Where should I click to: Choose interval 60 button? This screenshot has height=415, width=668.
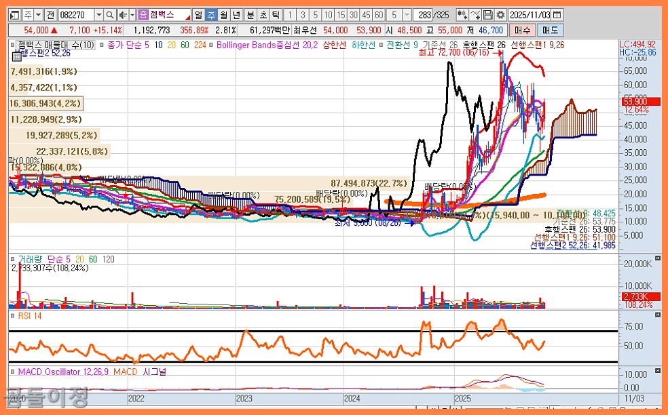(379, 15)
